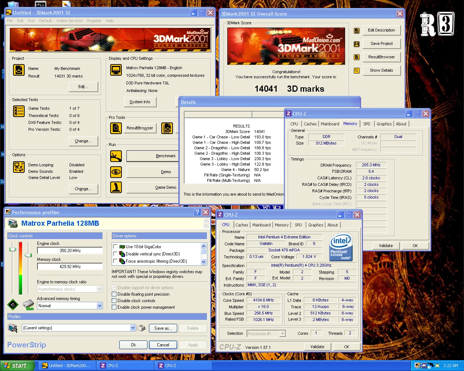Click the Game Demo button
The width and height of the screenshot is (464, 371).
[x=153, y=188]
